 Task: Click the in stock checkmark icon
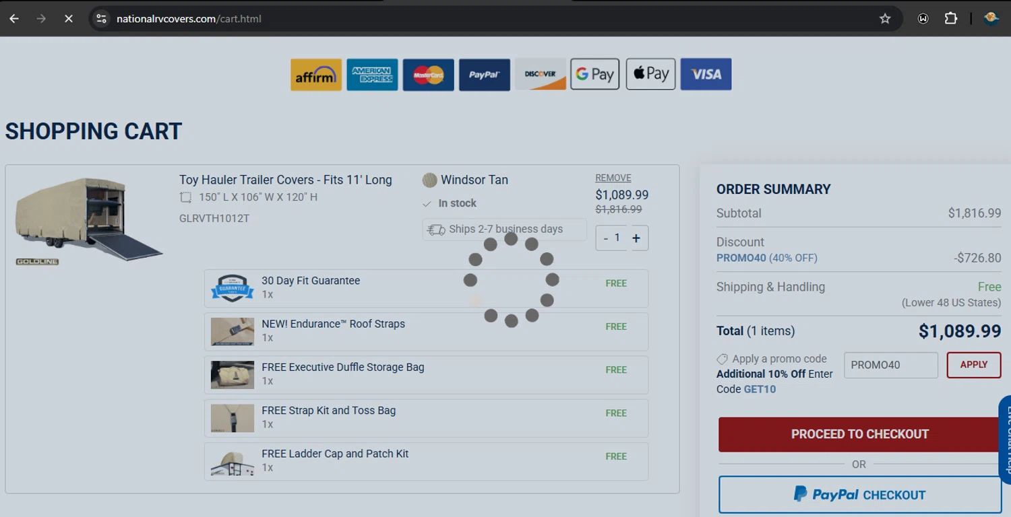tap(427, 203)
